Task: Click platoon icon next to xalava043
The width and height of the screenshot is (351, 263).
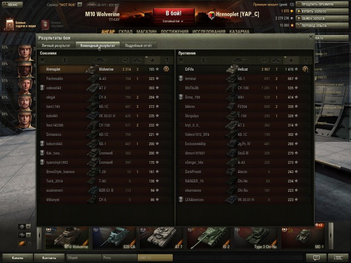Action: click(x=42, y=88)
